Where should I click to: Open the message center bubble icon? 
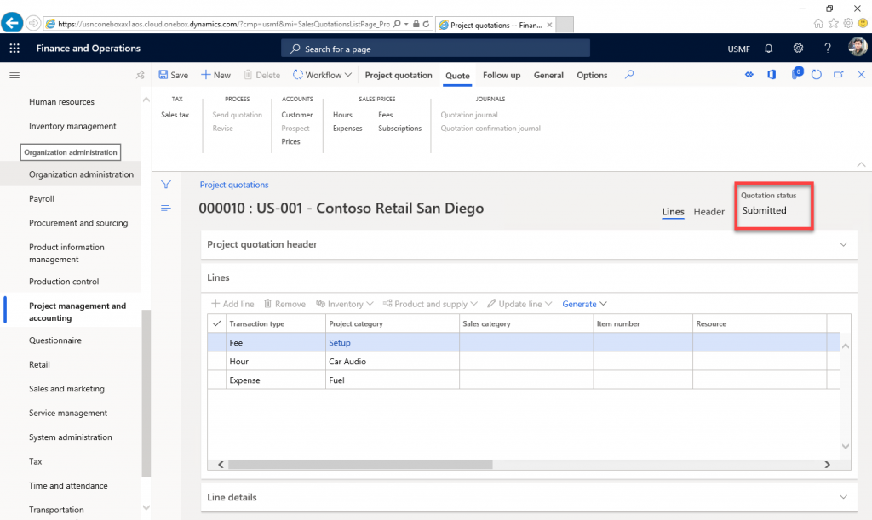point(797,75)
